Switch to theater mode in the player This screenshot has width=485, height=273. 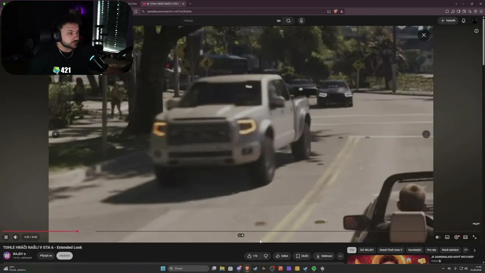(465, 237)
